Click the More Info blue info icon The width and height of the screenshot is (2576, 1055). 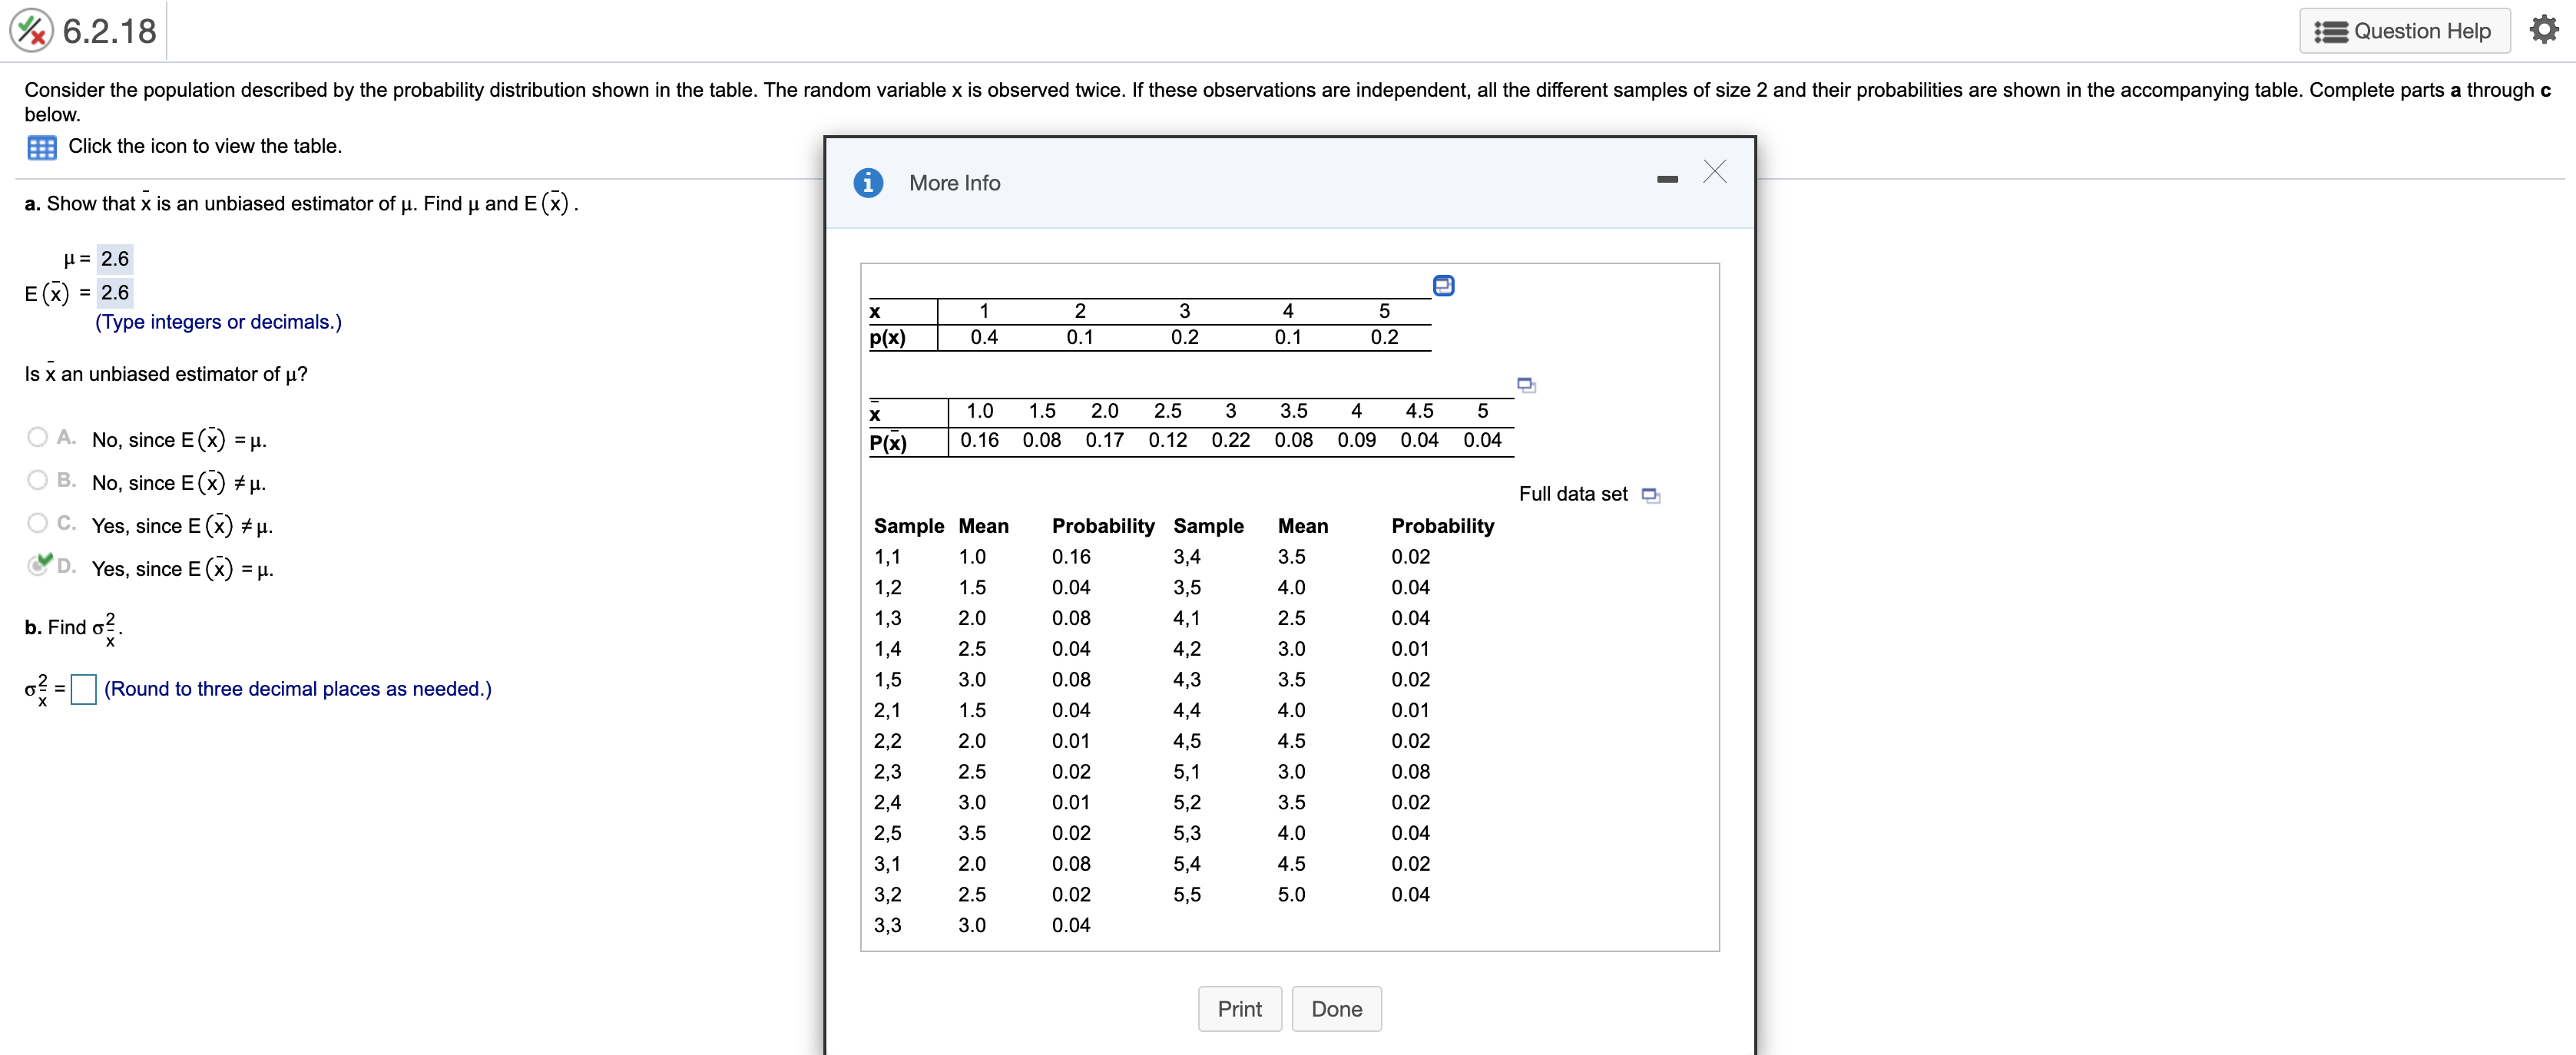tap(868, 183)
